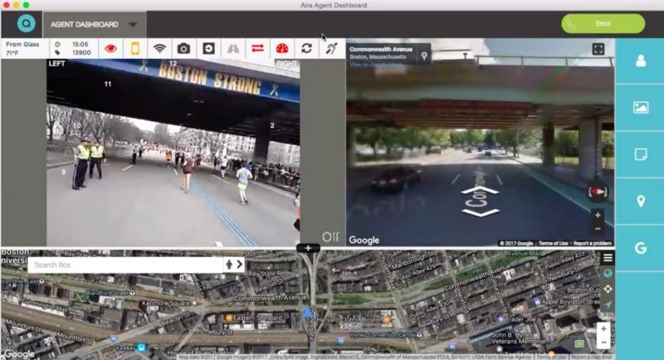Click the hearing accessibility icon

[331, 48]
